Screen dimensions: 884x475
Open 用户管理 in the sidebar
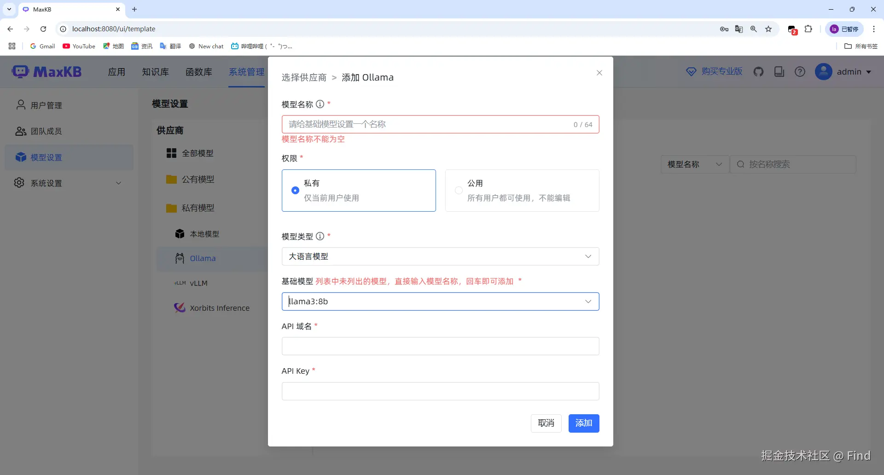point(69,105)
